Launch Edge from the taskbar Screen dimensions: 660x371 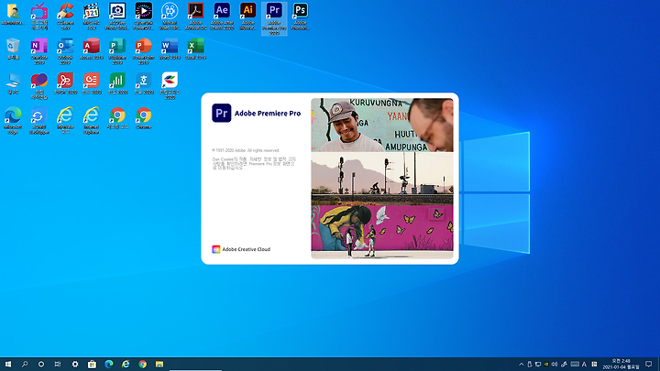click(x=108, y=365)
